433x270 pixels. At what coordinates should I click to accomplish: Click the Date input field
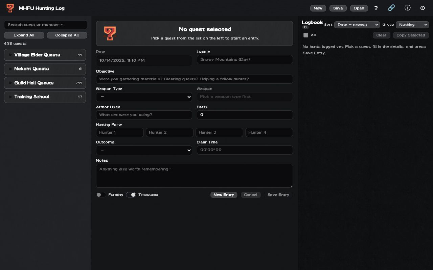(144, 60)
